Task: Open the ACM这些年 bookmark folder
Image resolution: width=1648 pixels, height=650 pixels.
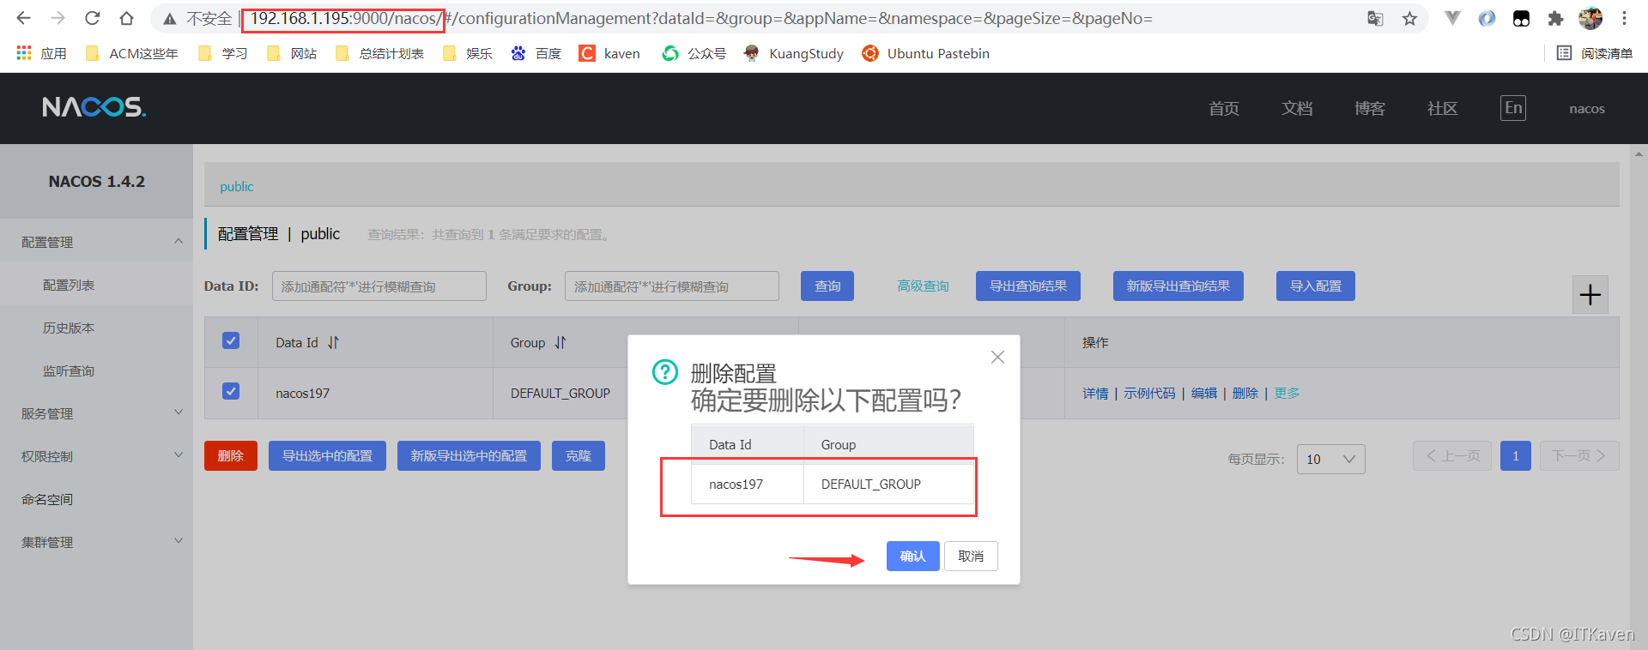Action: pyautogui.click(x=132, y=53)
